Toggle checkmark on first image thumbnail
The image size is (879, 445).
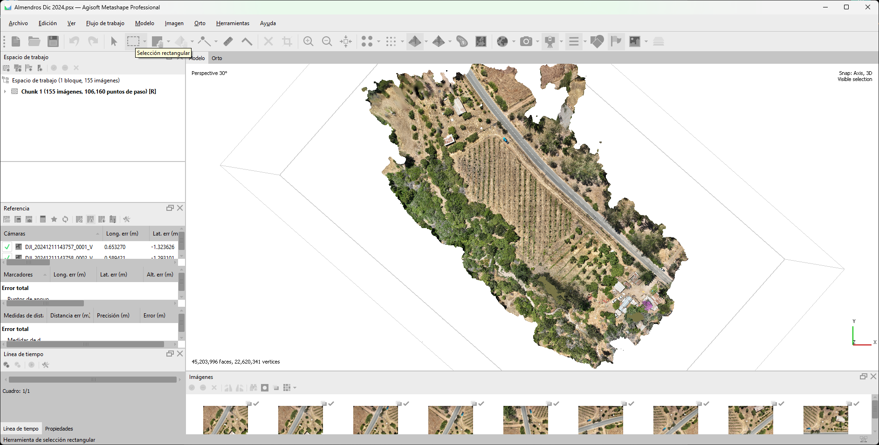256,404
